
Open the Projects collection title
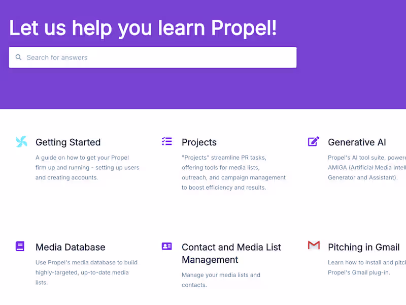coord(199,142)
